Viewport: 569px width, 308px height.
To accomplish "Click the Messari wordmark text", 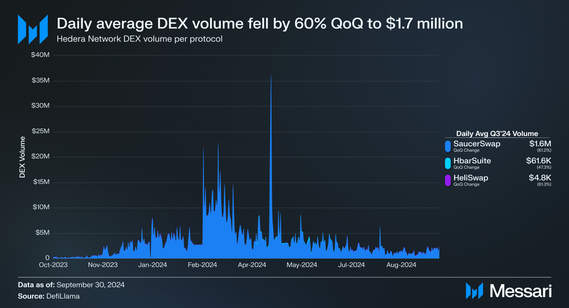I will pos(520,291).
